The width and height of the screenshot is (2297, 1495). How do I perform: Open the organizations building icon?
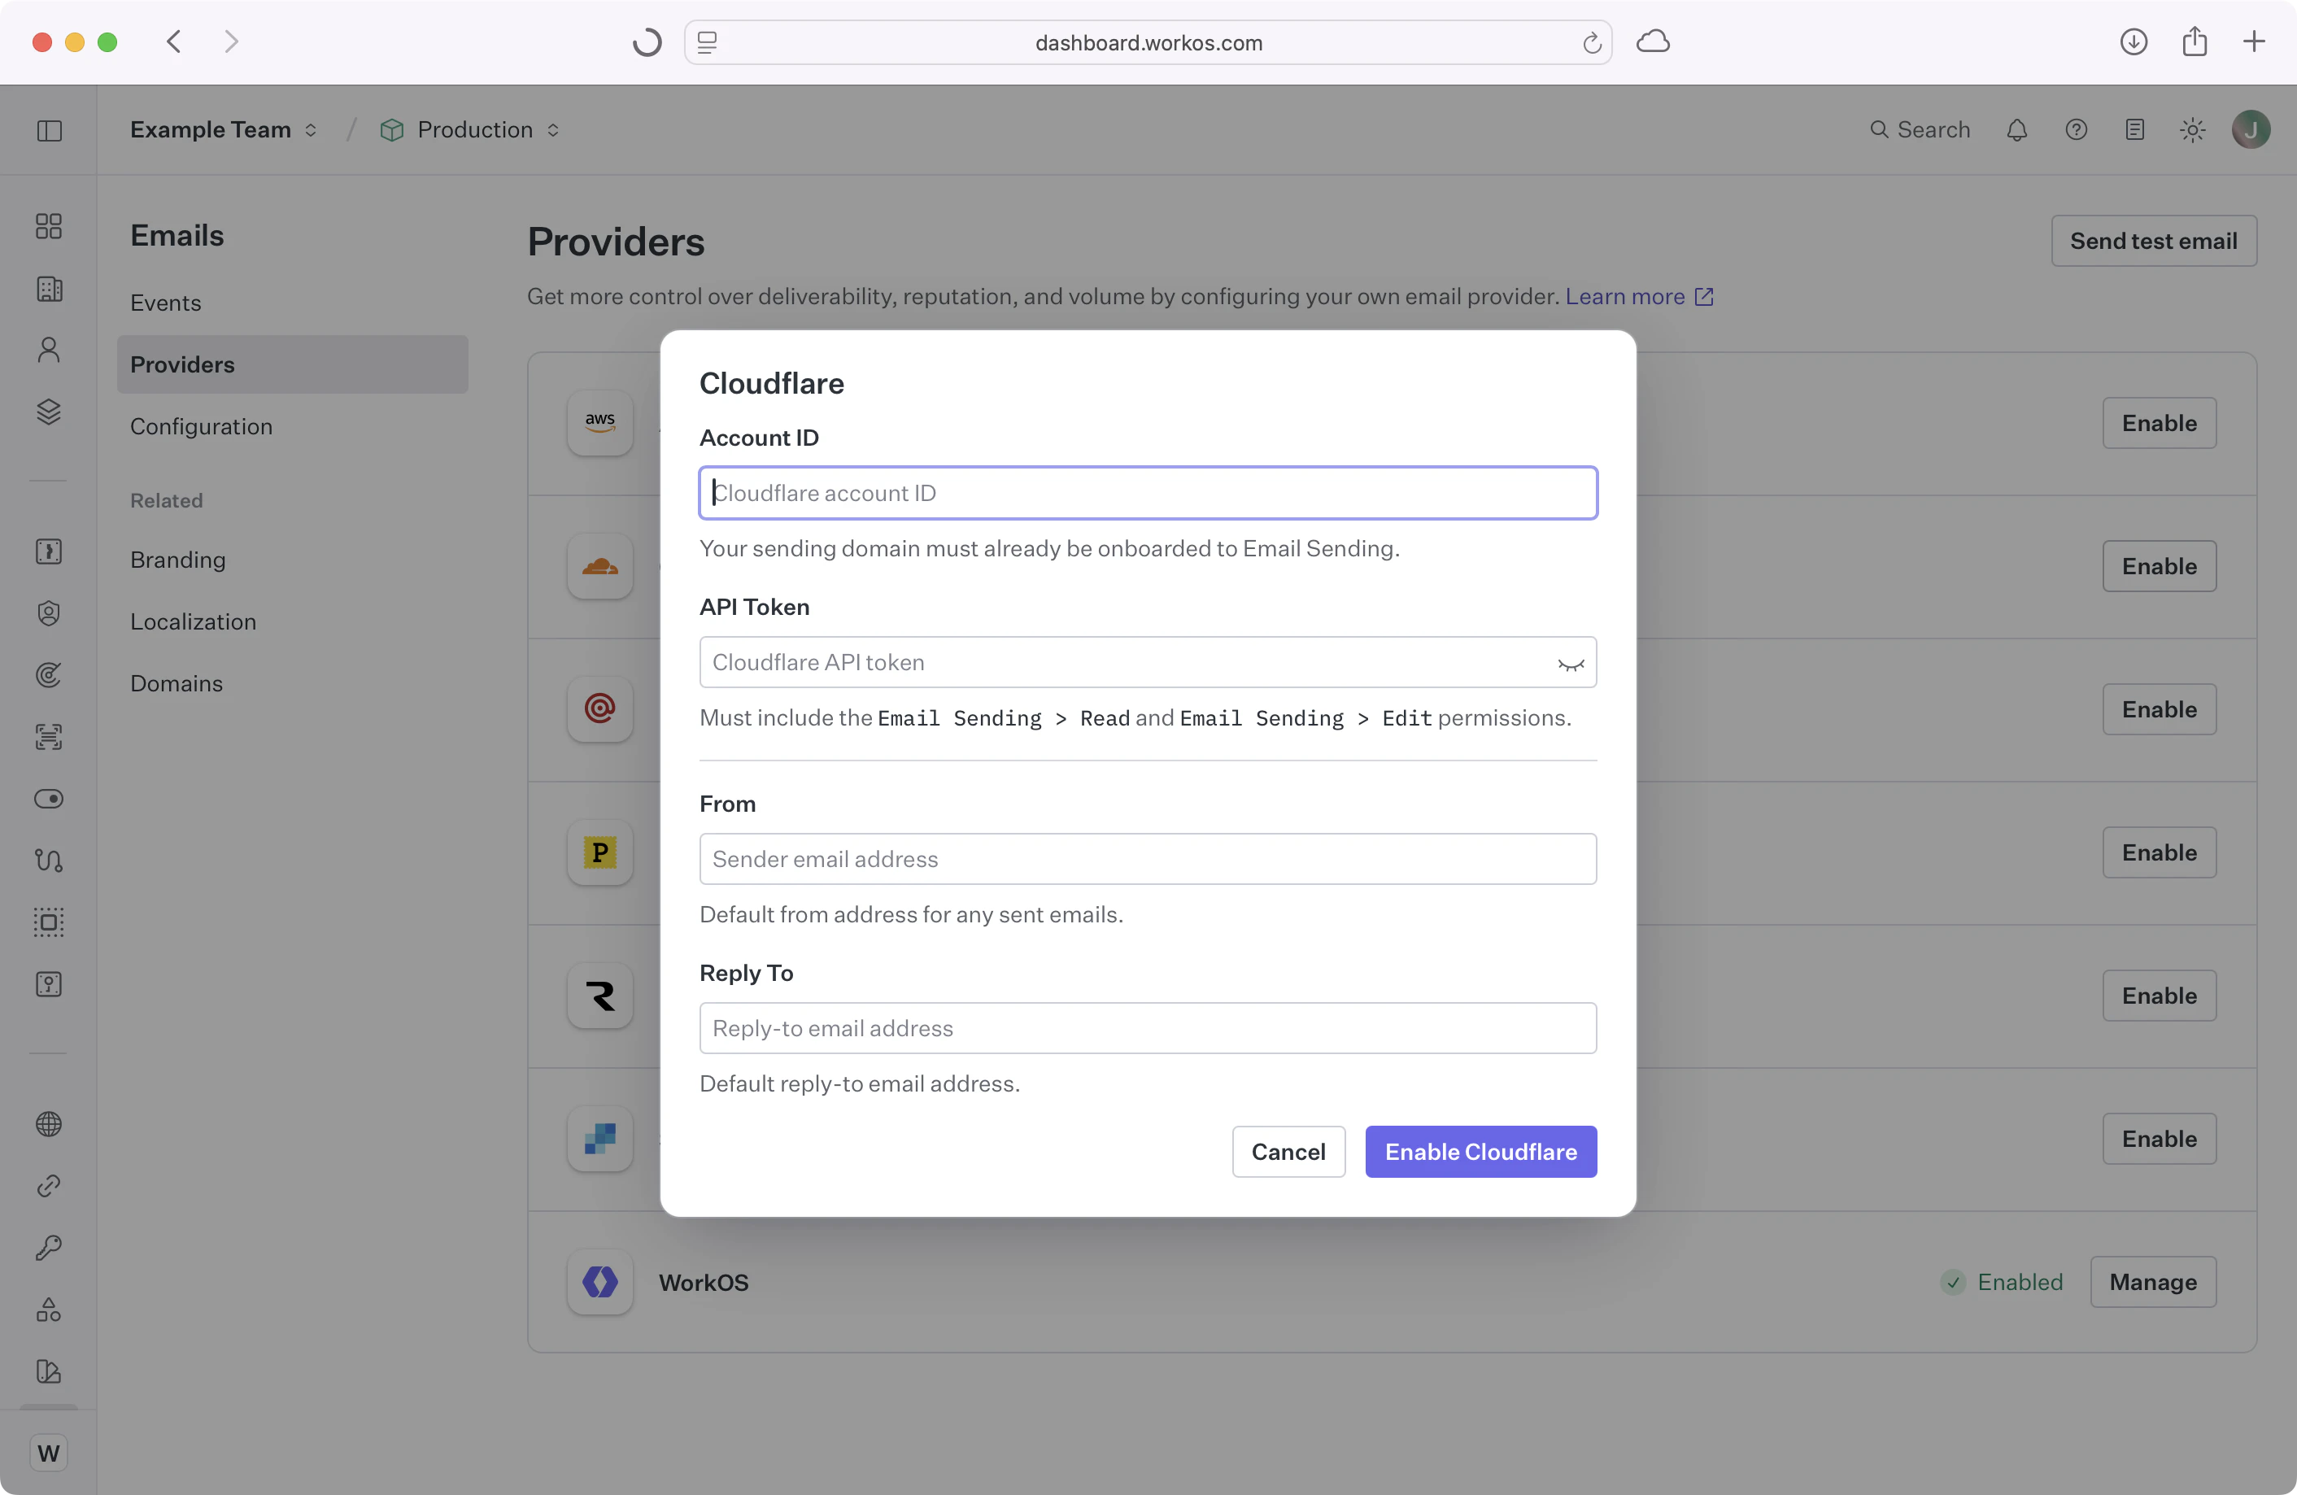[x=48, y=289]
